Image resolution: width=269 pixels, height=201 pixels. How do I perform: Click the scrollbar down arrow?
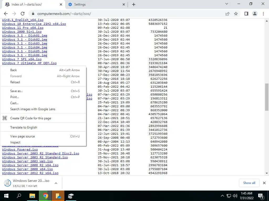(267, 173)
